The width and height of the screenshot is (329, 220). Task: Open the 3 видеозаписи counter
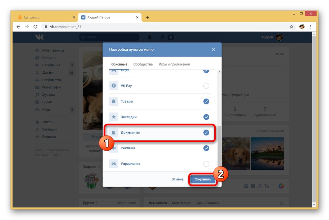tap(235, 112)
